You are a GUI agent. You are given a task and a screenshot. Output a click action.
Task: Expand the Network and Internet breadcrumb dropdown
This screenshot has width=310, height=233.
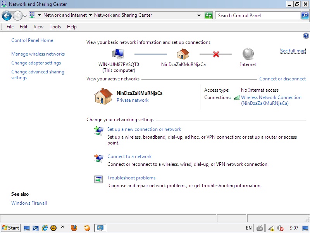coord(90,15)
